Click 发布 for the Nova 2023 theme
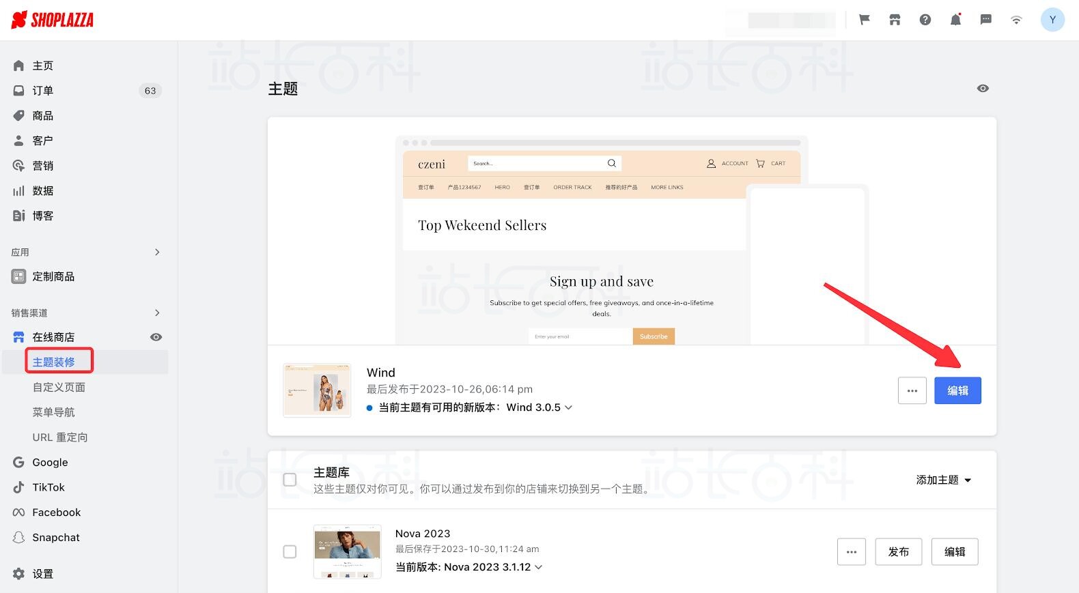The image size is (1079, 593). (x=898, y=551)
